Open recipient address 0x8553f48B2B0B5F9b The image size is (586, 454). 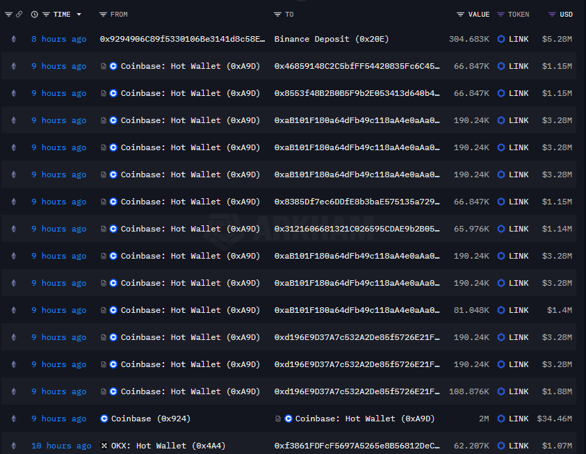click(357, 93)
